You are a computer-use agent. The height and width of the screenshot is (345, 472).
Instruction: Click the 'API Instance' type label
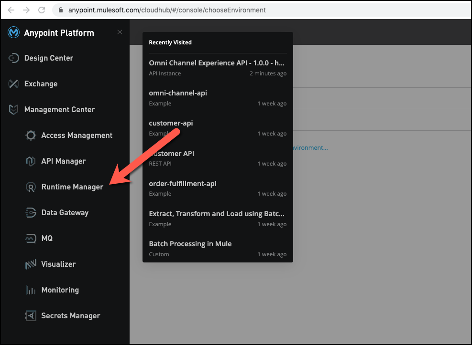click(x=165, y=73)
